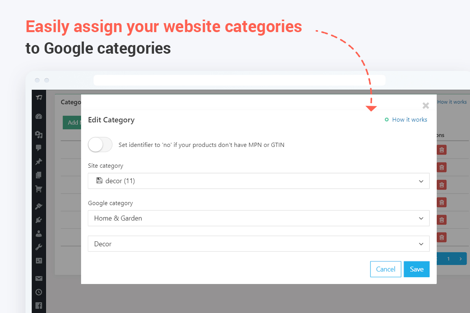The height and width of the screenshot is (313, 470).
Task: Click the envelope mail icon in sidebar
Action: 38,279
